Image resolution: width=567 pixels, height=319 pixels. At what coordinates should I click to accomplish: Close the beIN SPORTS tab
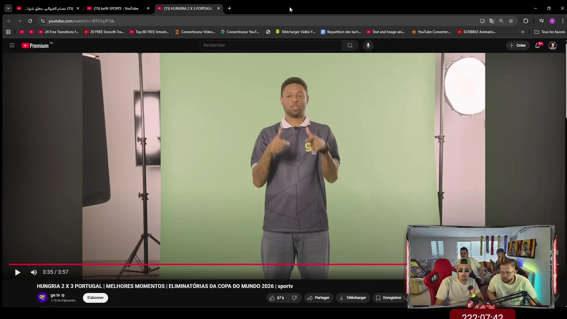click(148, 8)
